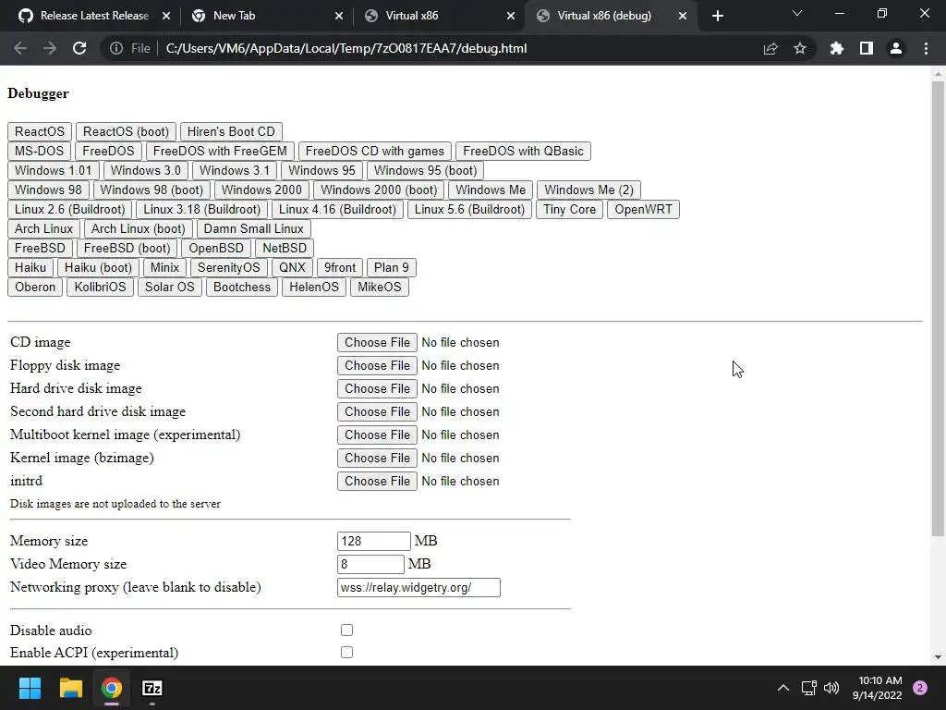Click the address bar URL

(346, 48)
